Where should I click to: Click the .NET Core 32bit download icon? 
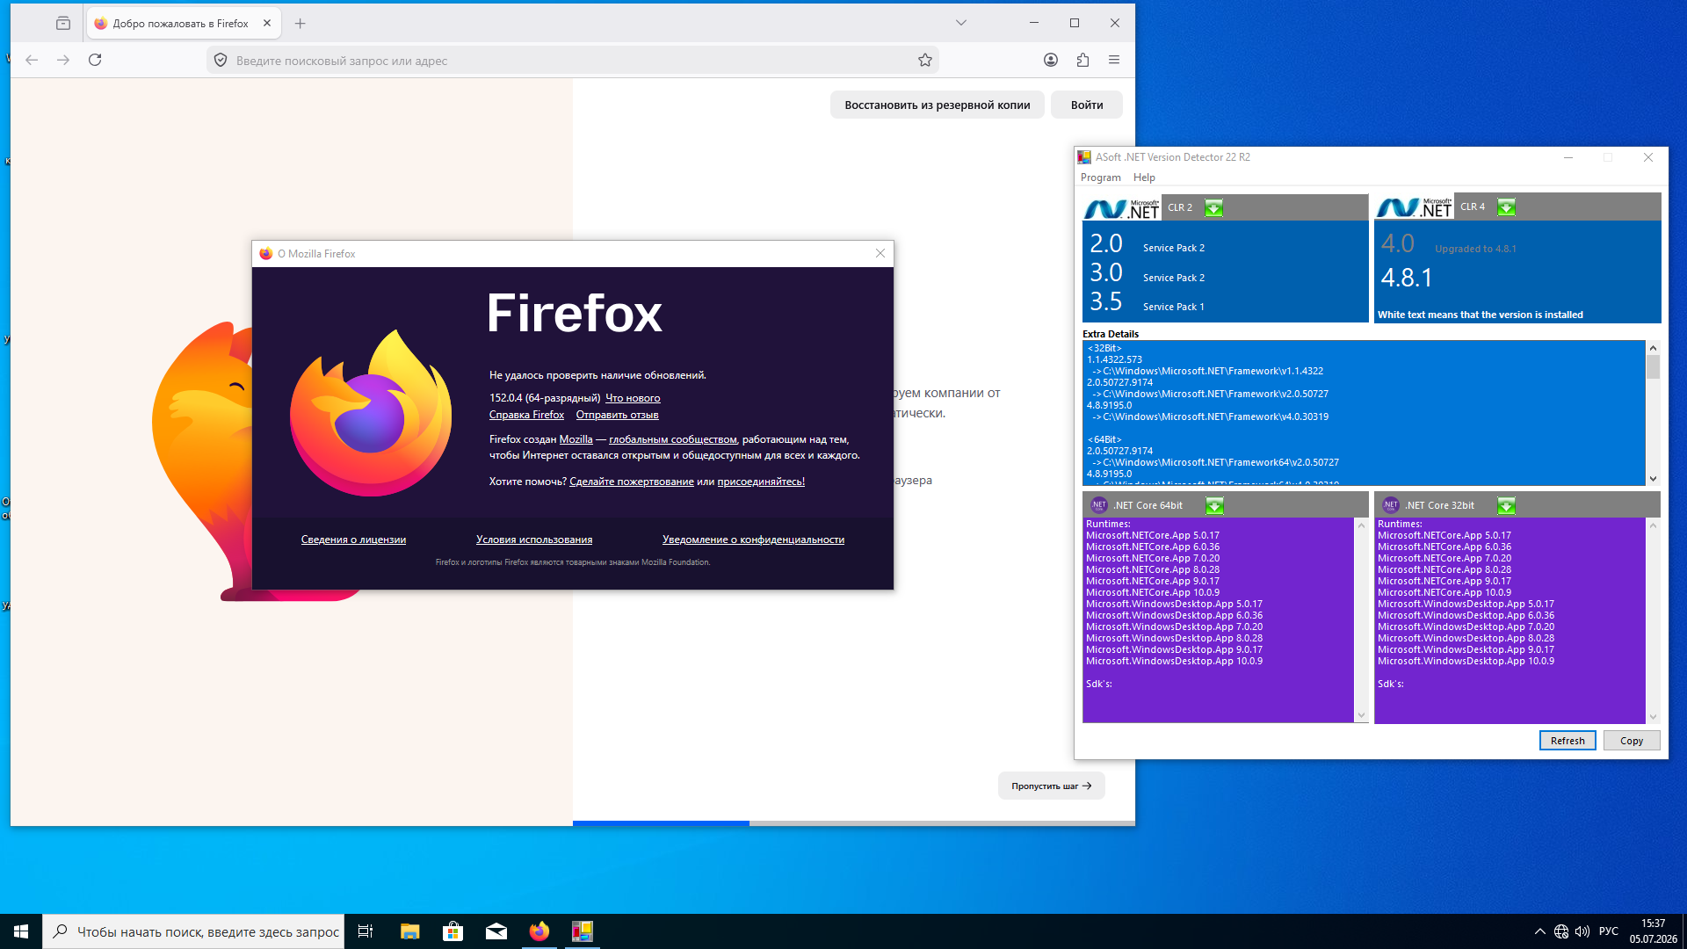click(x=1506, y=505)
